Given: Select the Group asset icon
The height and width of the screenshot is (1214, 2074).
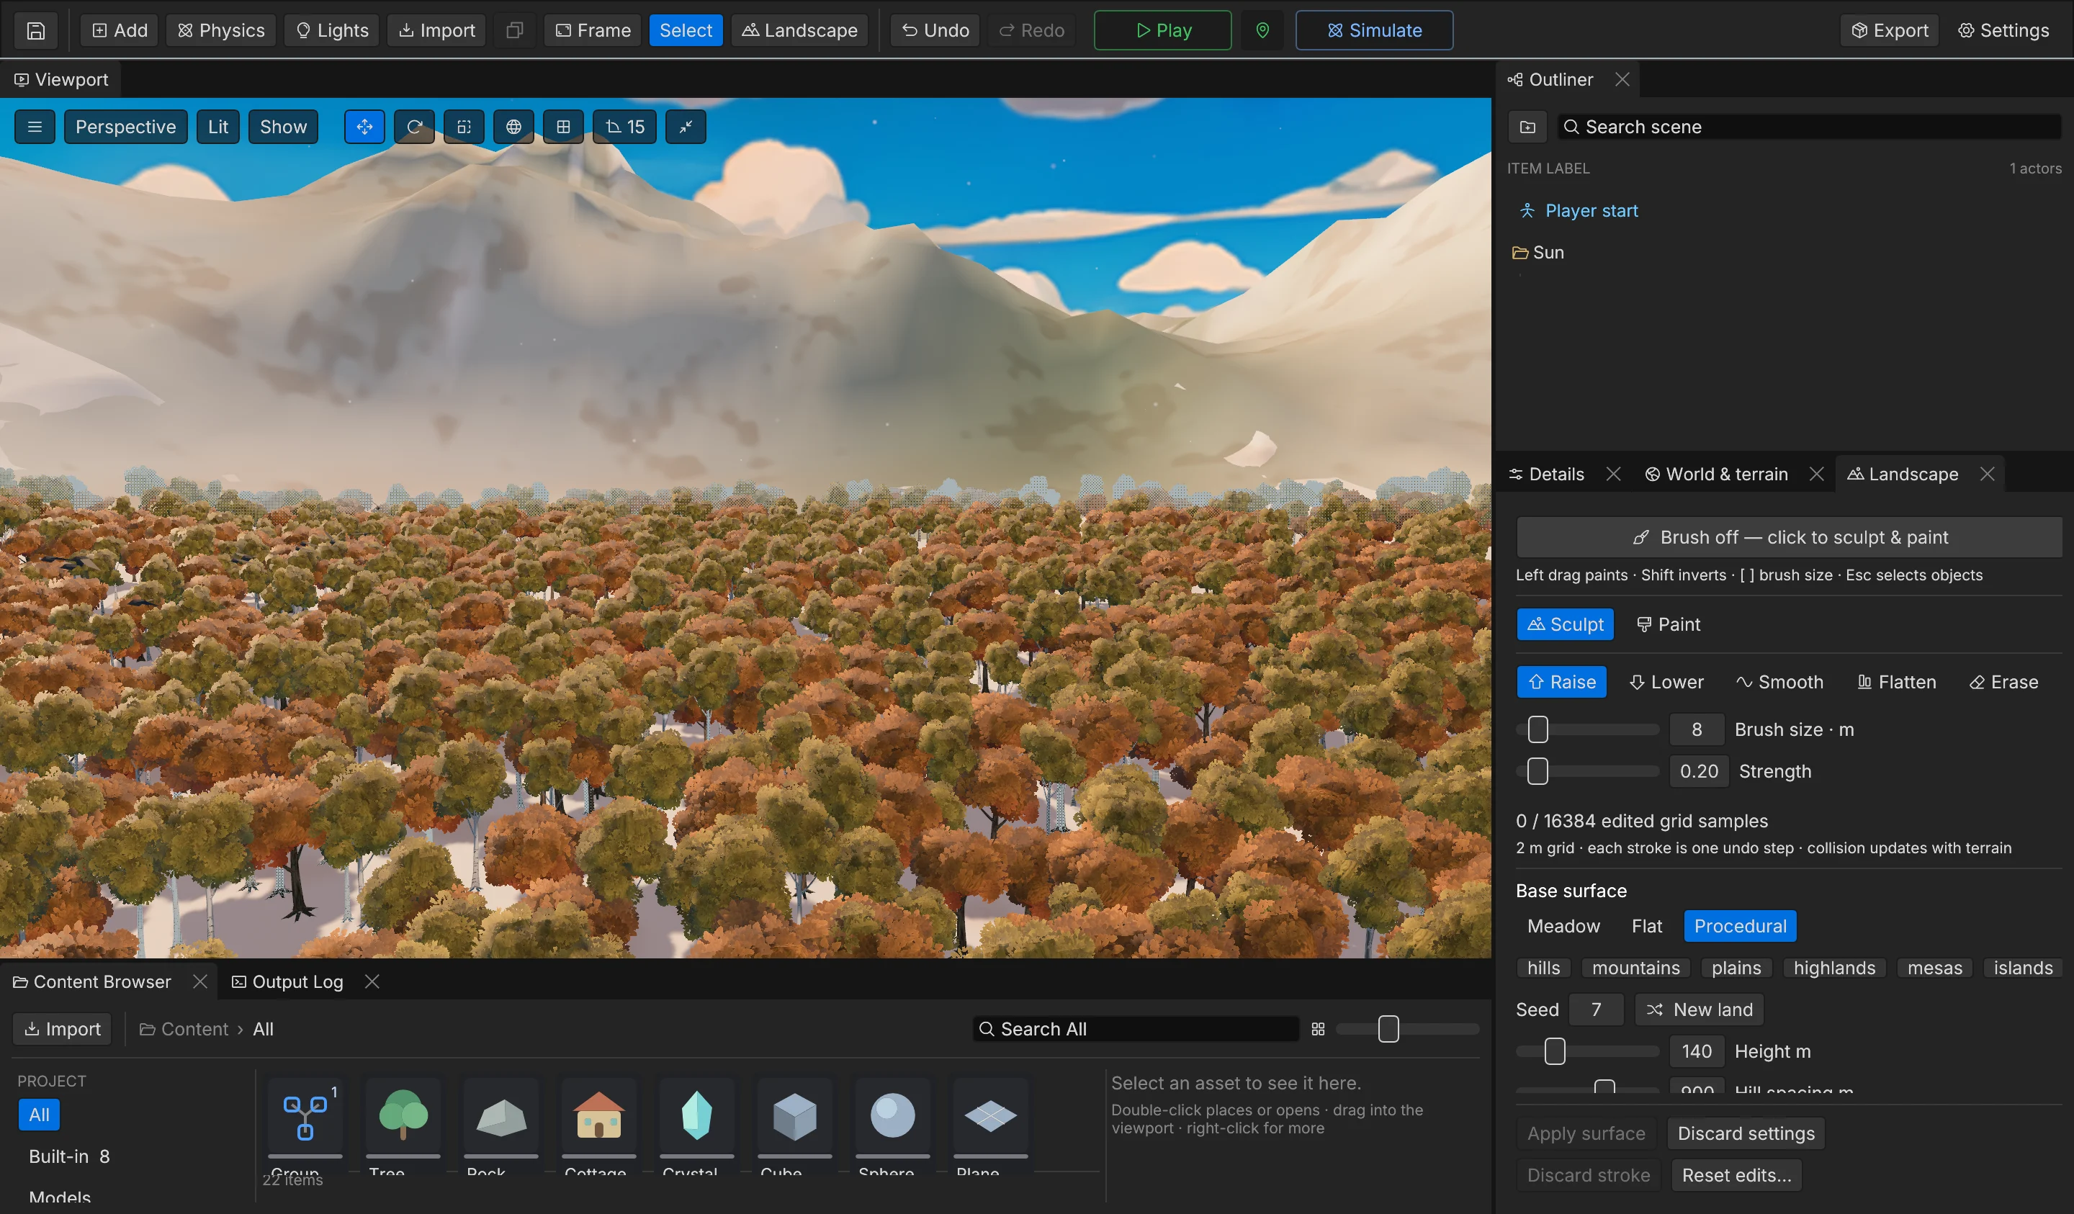Looking at the screenshot, I should point(305,1116).
